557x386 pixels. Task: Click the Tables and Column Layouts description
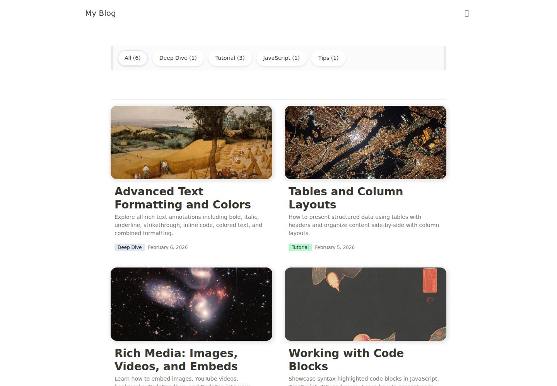(364, 225)
